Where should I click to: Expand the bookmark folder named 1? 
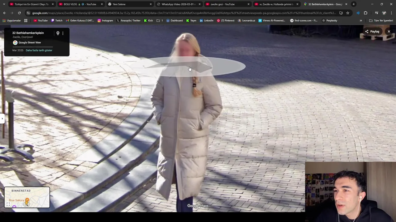pos(160,20)
